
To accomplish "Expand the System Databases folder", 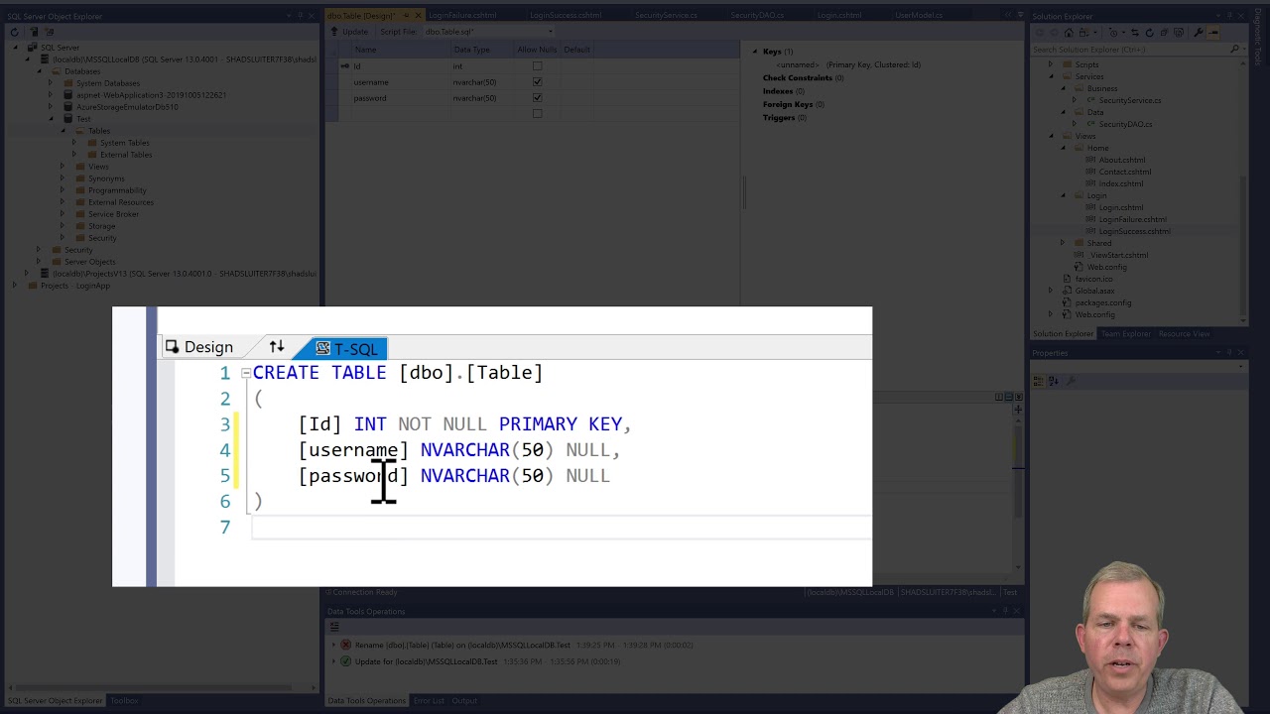I will click(x=51, y=83).
